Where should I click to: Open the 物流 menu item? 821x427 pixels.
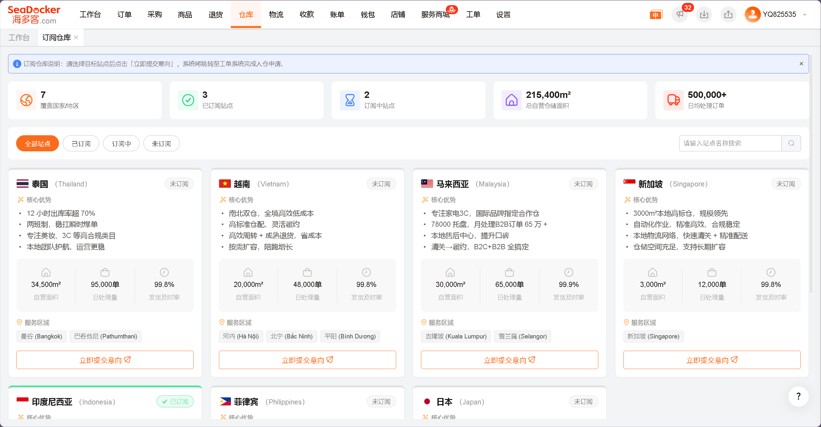(276, 14)
